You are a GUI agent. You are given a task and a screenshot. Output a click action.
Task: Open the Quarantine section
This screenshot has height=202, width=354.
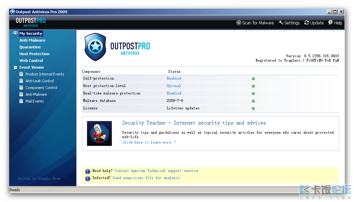[x=30, y=47]
